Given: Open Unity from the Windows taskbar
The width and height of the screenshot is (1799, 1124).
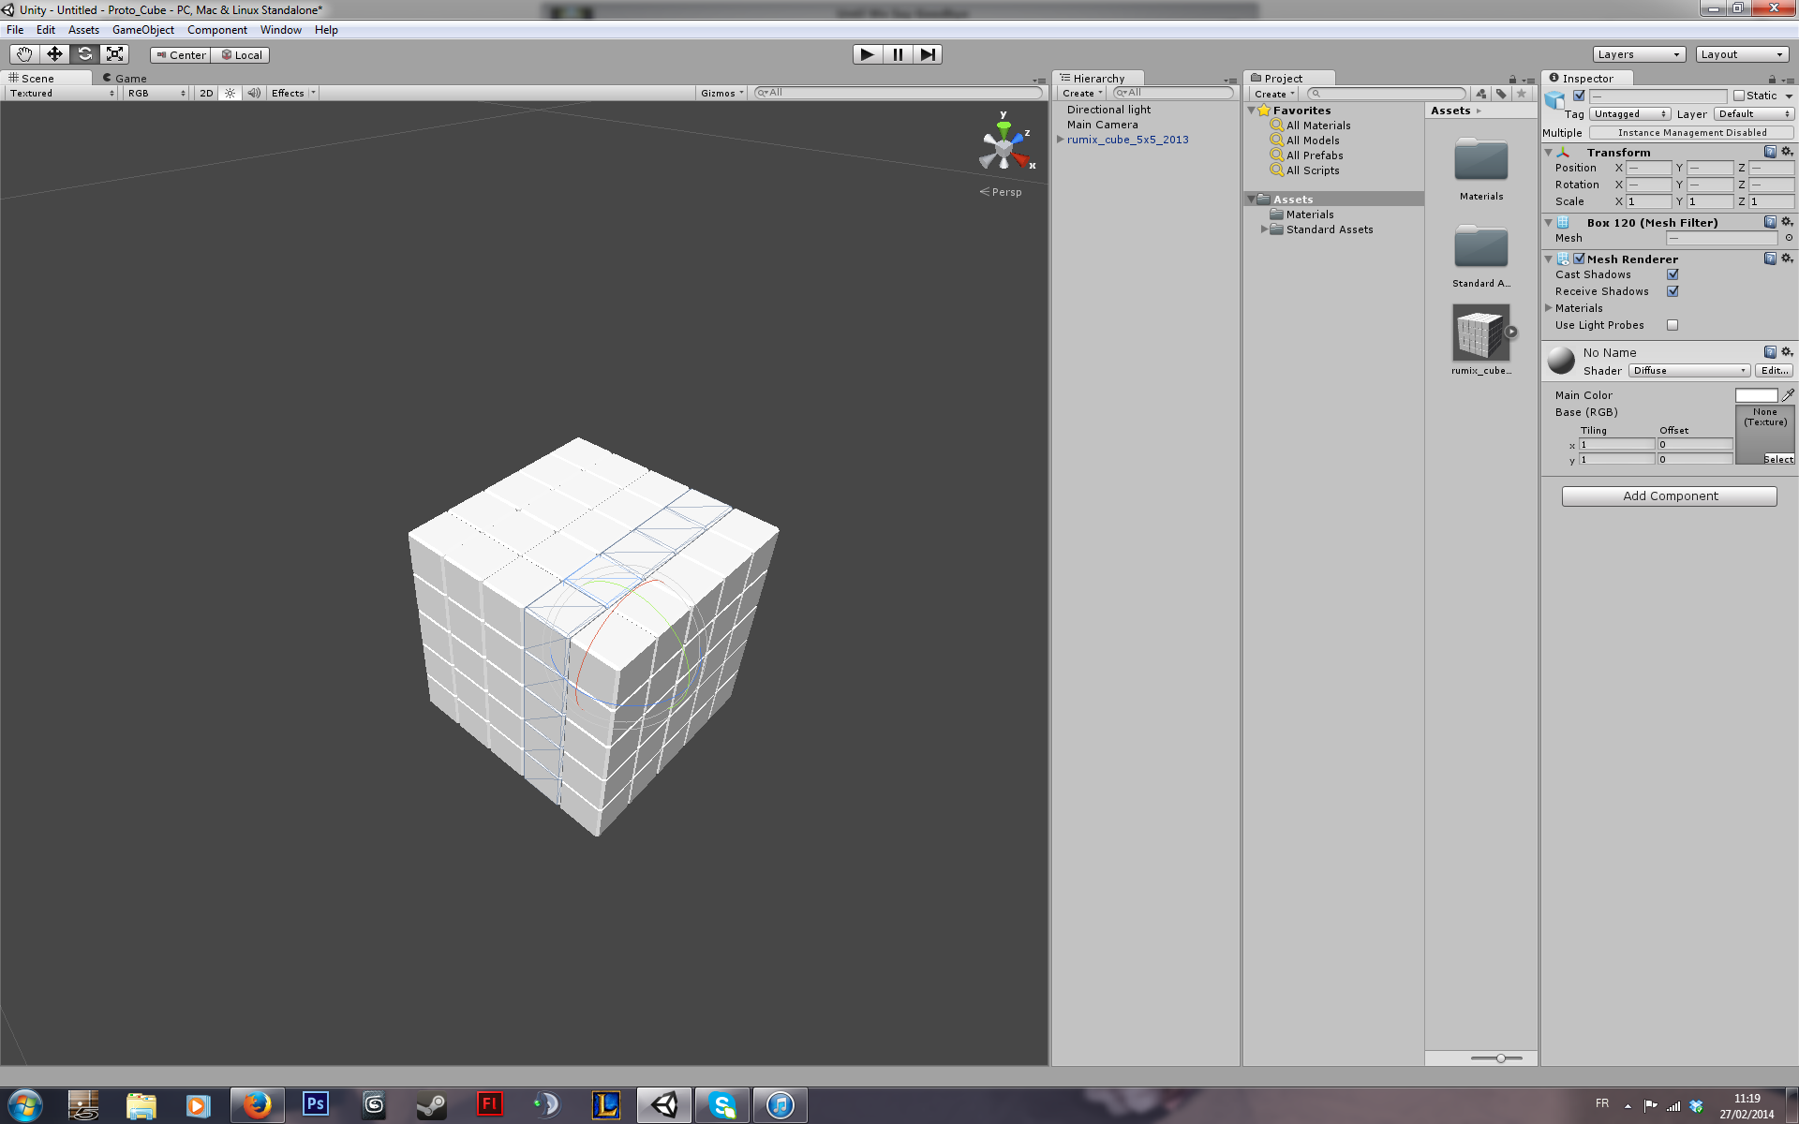Looking at the screenshot, I should (664, 1105).
